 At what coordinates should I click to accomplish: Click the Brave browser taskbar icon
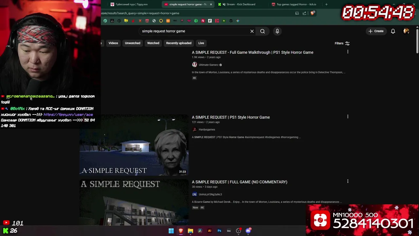coord(181,231)
